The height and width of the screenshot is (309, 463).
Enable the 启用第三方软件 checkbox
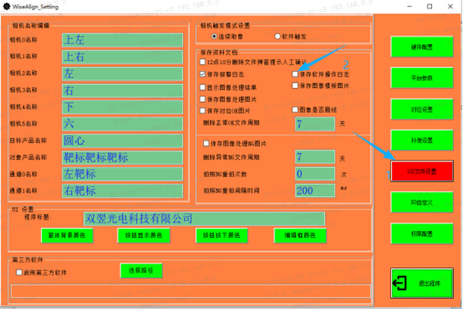click(x=19, y=273)
